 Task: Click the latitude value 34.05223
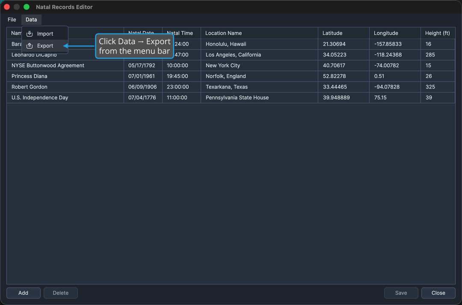pyautogui.click(x=334, y=55)
